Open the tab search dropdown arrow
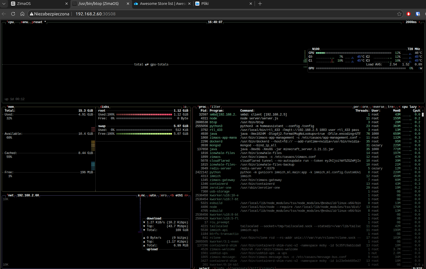Image resolution: width=426 pixels, height=269 pixels. coord(4,4)
